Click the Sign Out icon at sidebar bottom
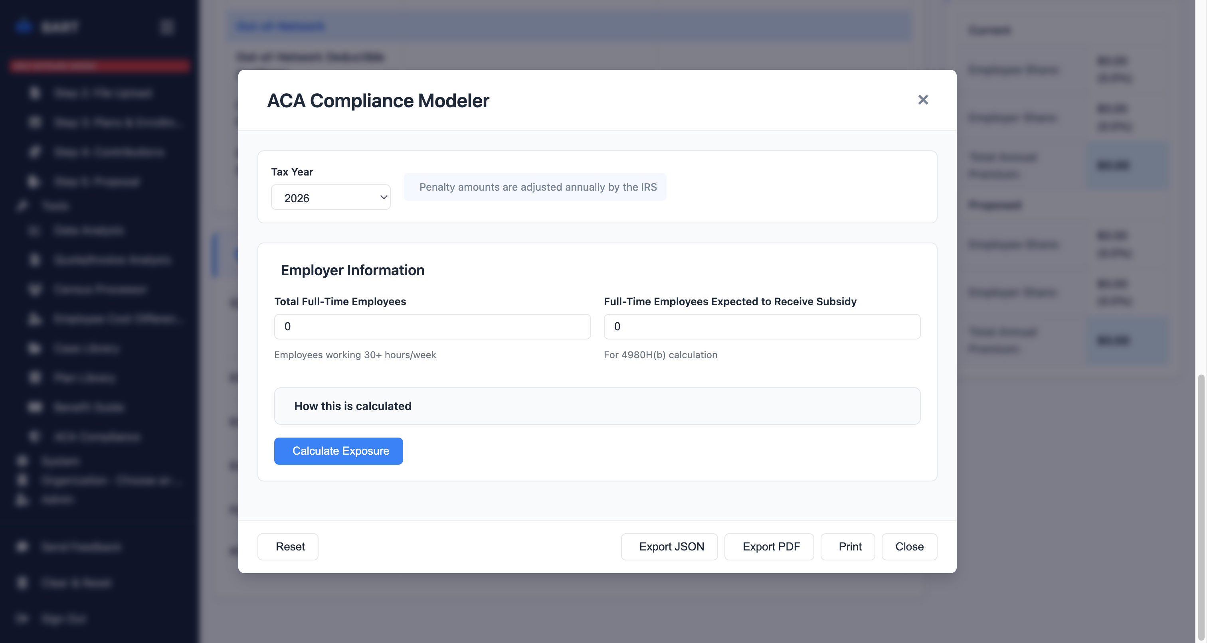Screen dimensions: 1207x643 pyautogui.click(x=22, y=618)
